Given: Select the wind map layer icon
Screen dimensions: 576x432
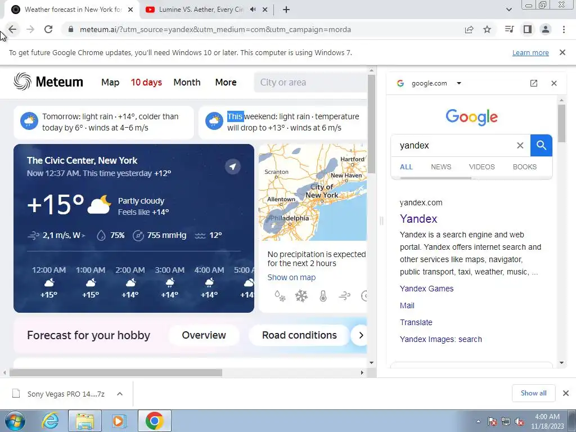Looking at the screenshot, I should coord(344,296).
